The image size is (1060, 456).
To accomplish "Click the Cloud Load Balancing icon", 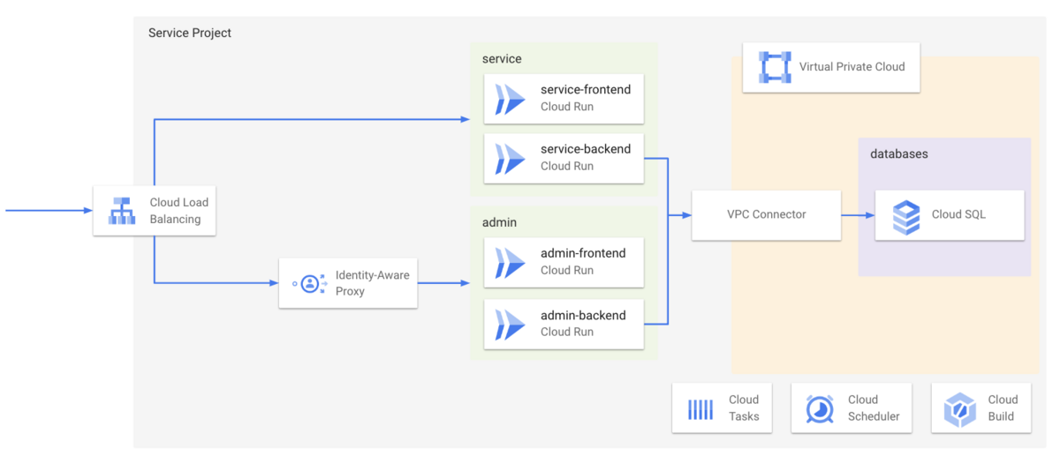I will click(122, 211).
